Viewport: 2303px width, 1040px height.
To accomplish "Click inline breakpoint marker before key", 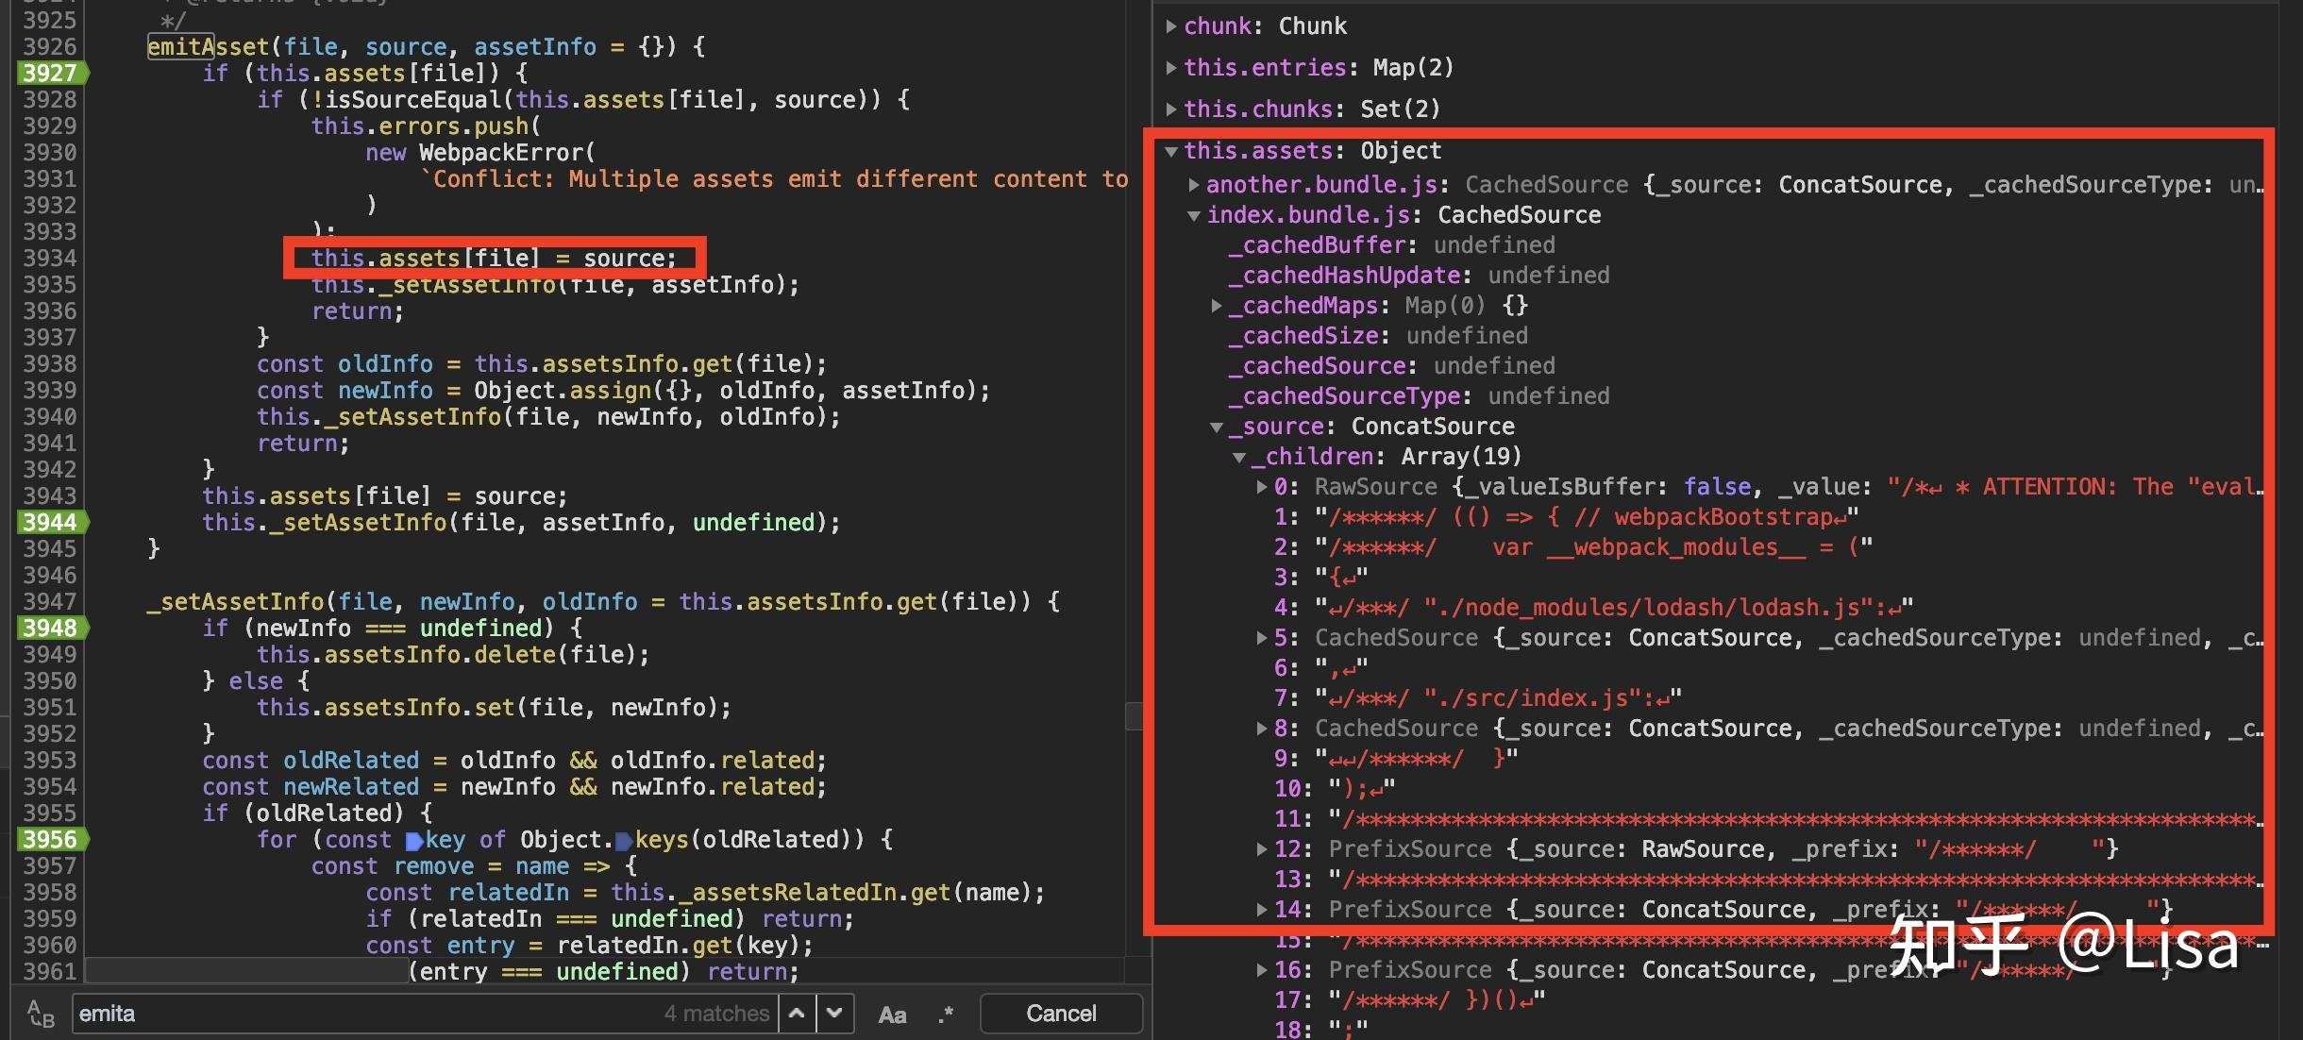I will pos(414,841).
